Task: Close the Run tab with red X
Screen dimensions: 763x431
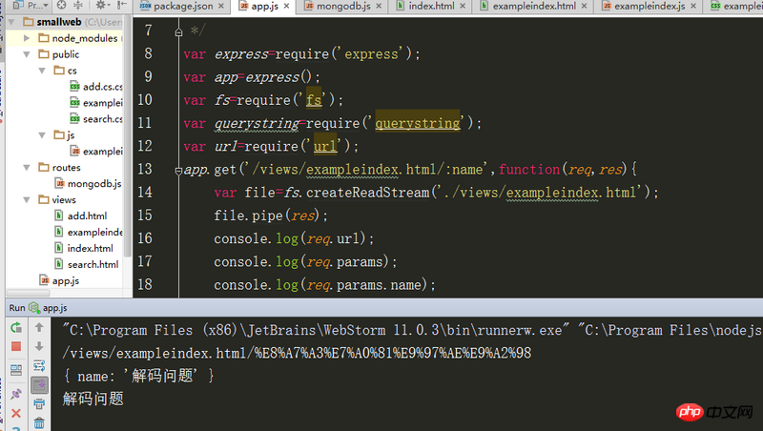Action: [x=15, y=413]
